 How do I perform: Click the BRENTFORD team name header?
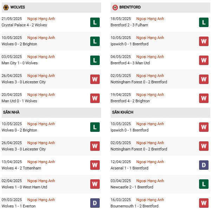click(x=130, y=7)
